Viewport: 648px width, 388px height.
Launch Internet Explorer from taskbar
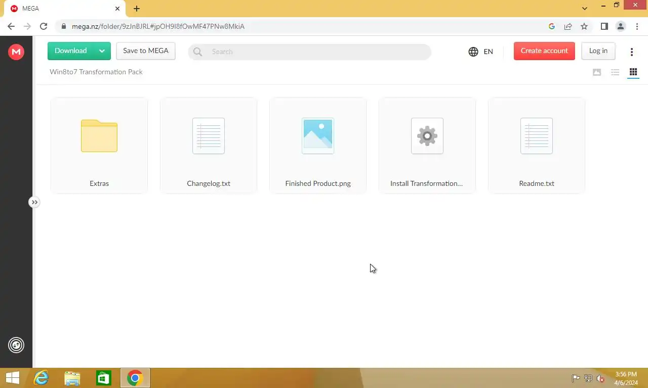(41, 378)
